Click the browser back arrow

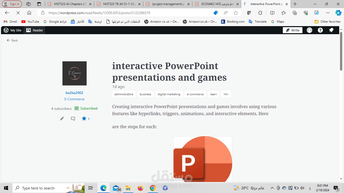7,13
